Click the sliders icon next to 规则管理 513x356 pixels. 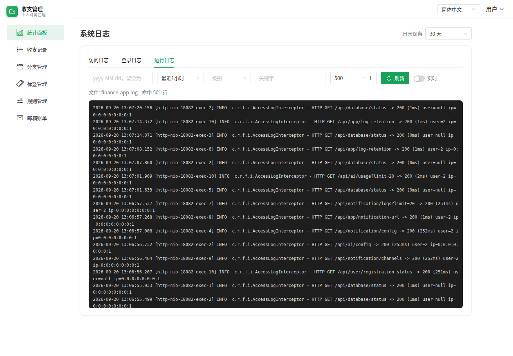click(20, 101)
